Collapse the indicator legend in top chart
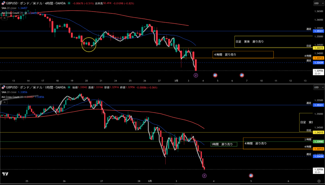 4,18
